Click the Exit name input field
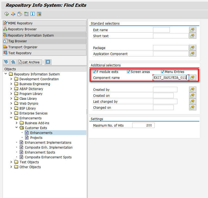Viewport: 208px width, 198px height. point(161,30)
